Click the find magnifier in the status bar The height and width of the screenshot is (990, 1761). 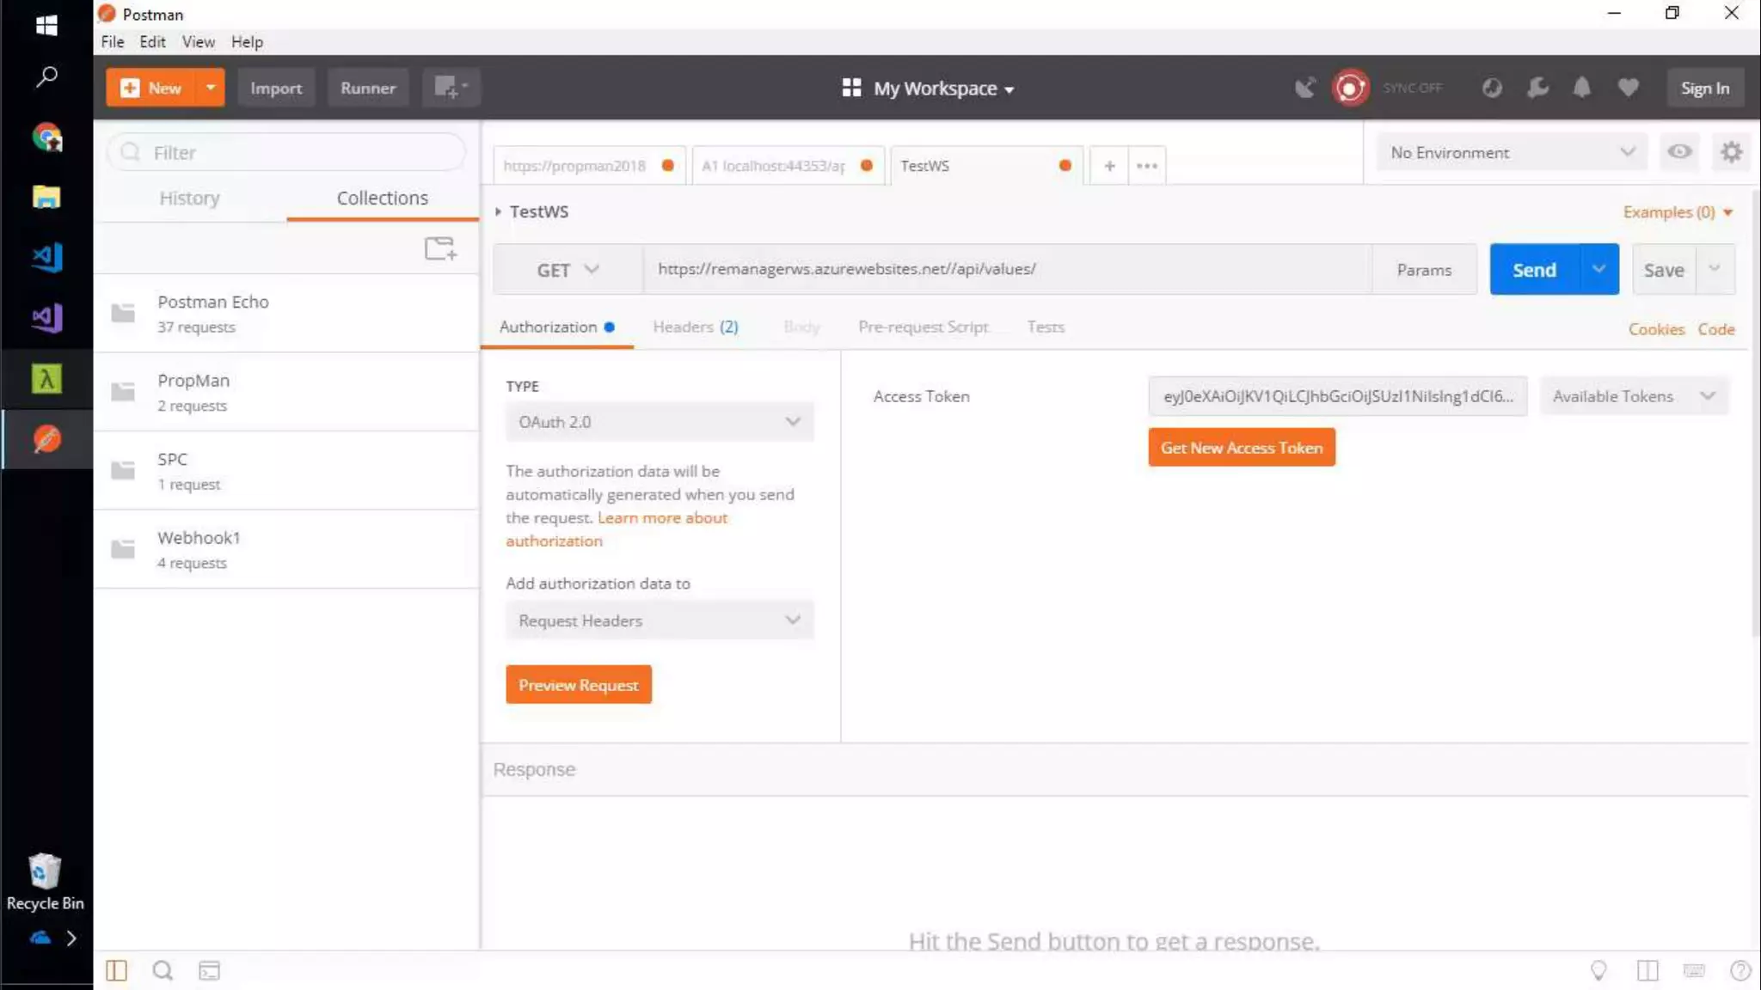(x=163, y=970)
